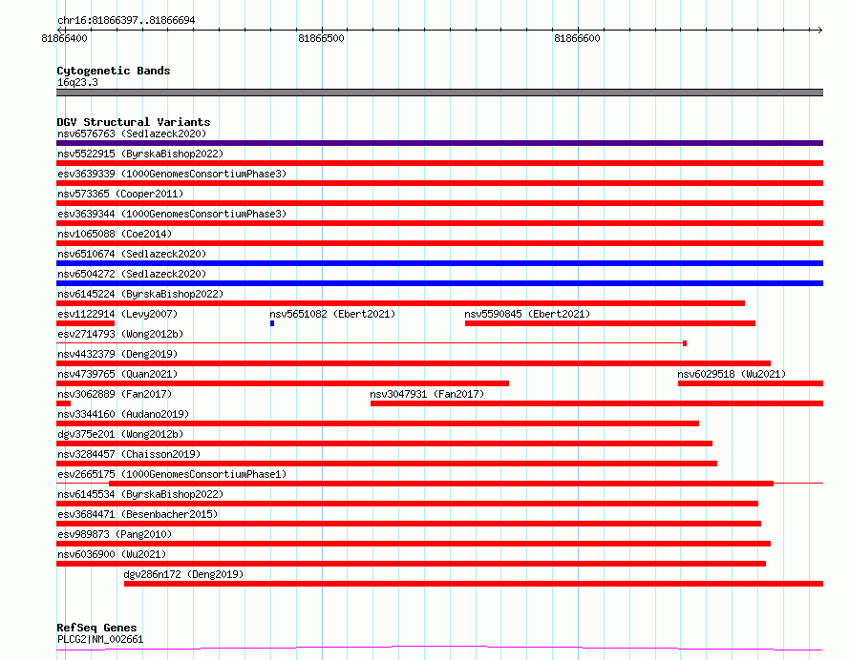Click the tiny red bar under nsv3062889
This screenshot has width=850, height=660.
[x=63, y=403]
